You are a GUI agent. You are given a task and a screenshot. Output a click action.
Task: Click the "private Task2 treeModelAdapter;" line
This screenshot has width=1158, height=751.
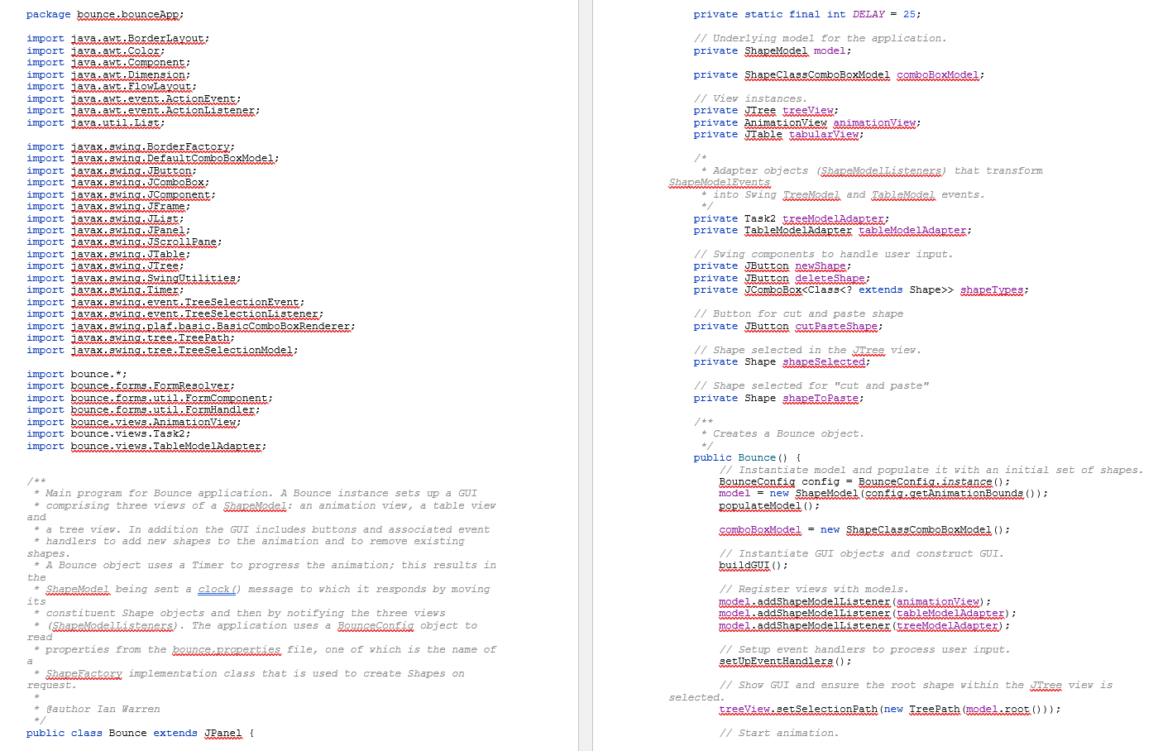pos(792,218)
